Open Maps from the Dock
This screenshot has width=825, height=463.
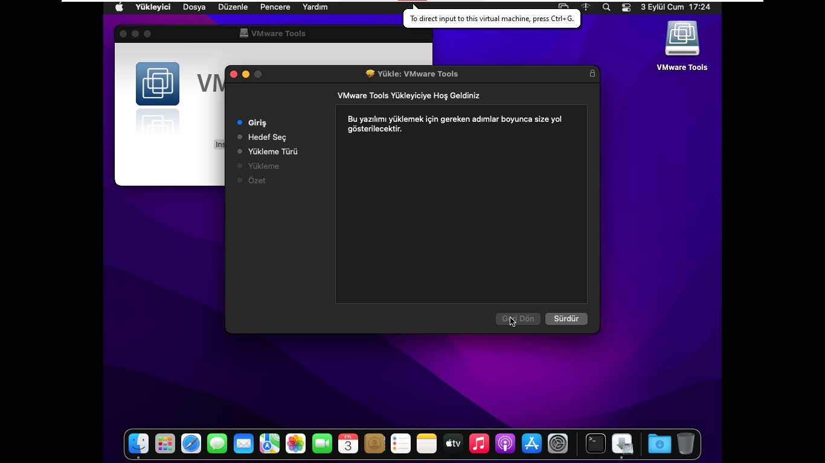click(x=269, y=444)
